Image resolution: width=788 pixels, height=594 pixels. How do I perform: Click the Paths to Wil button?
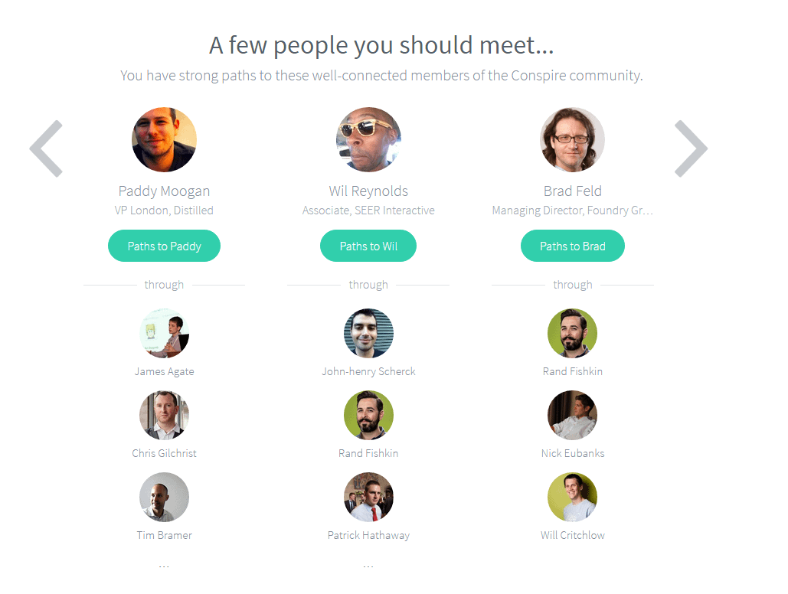[368, 246]
